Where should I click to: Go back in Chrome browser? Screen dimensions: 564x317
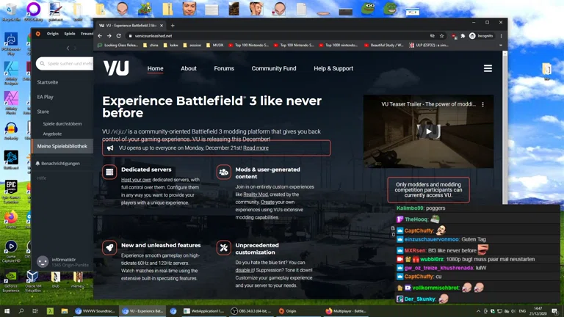coord(100,36)
